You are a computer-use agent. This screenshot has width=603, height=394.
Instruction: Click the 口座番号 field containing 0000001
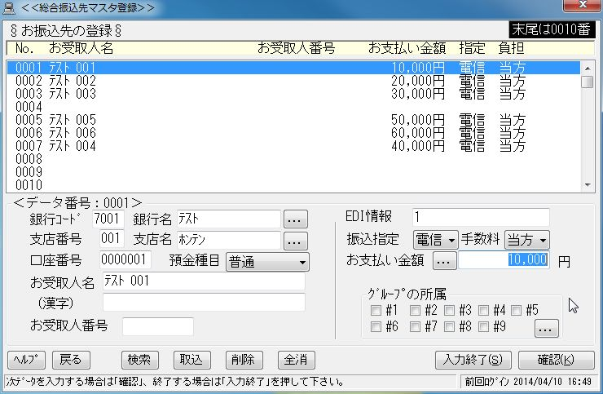(x=125, y=259)
